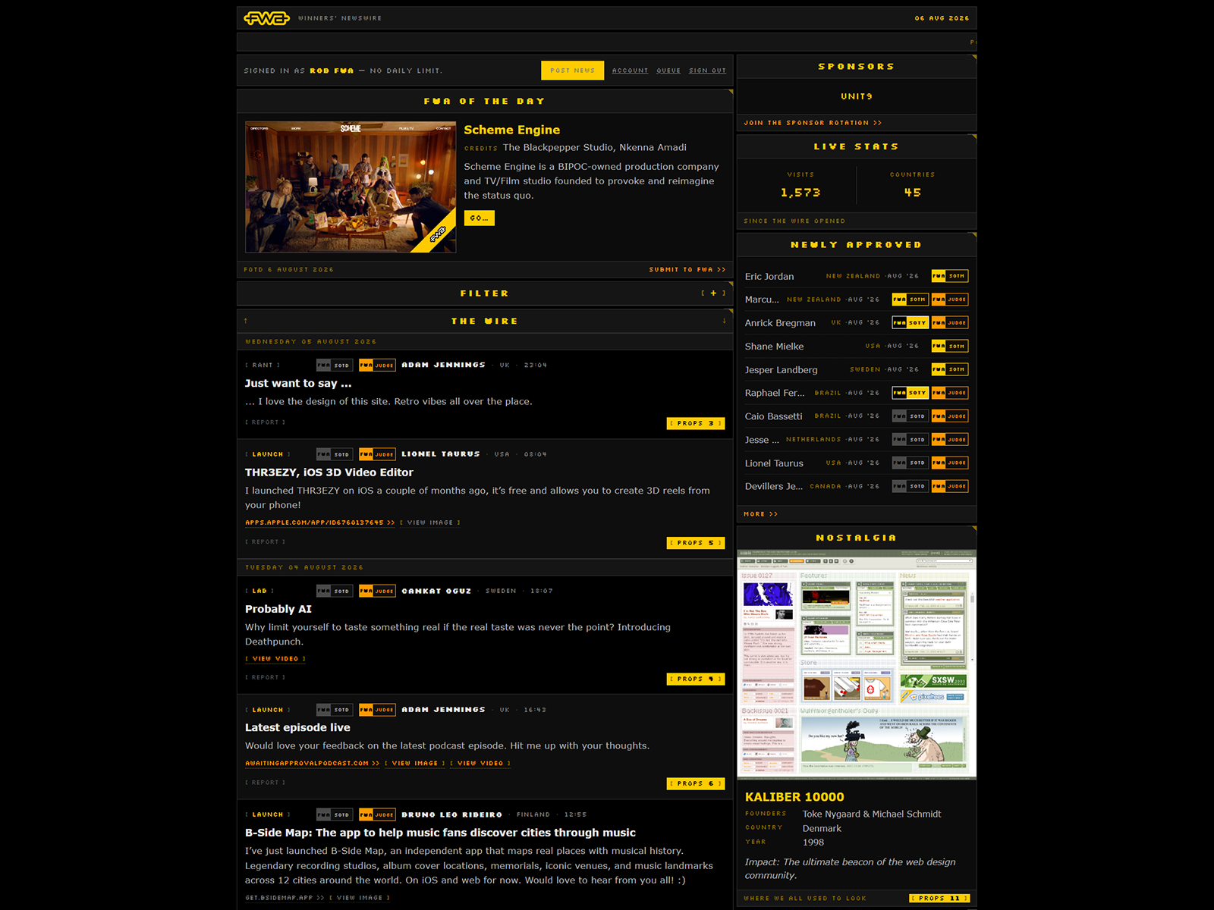Open View Video on the 'Latest episode live' post
The image size is (1214, 910).
[x=480, y=764]
